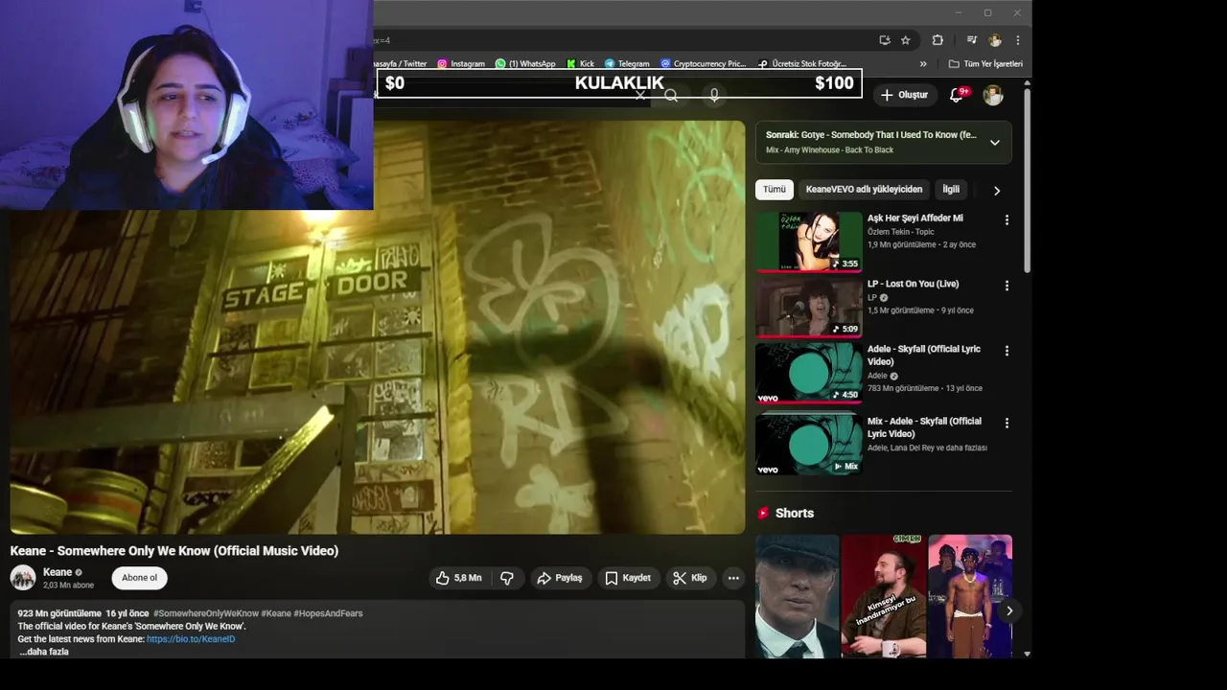The height and width of the screenshot is (690, 1227).
Task: Click the Özlem Tekin - Topic channel name
Action: 900,232
